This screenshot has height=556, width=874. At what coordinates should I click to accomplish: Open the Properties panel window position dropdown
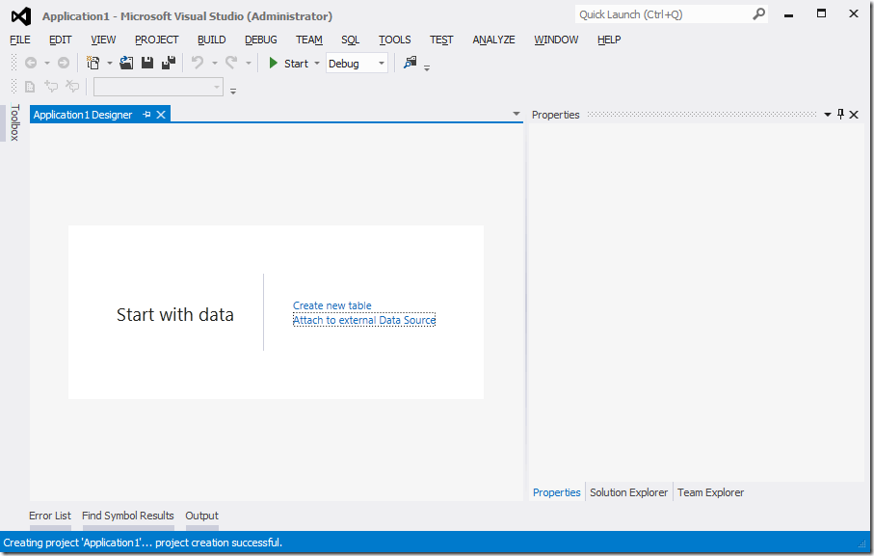828,115
